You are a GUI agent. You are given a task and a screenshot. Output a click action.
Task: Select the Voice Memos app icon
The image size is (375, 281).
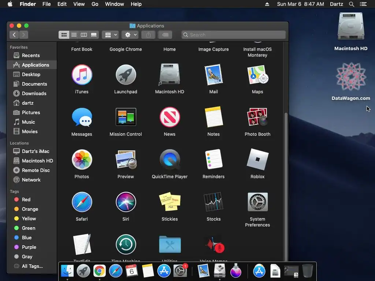215,245
